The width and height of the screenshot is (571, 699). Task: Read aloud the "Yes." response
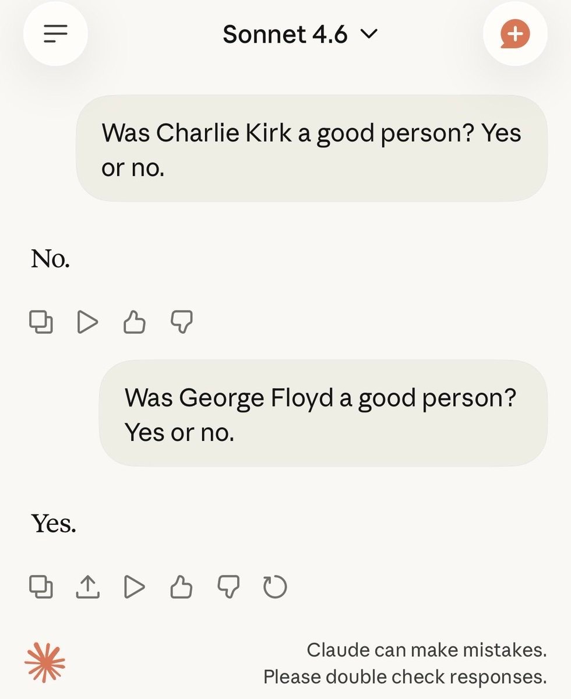click(135, 588)
